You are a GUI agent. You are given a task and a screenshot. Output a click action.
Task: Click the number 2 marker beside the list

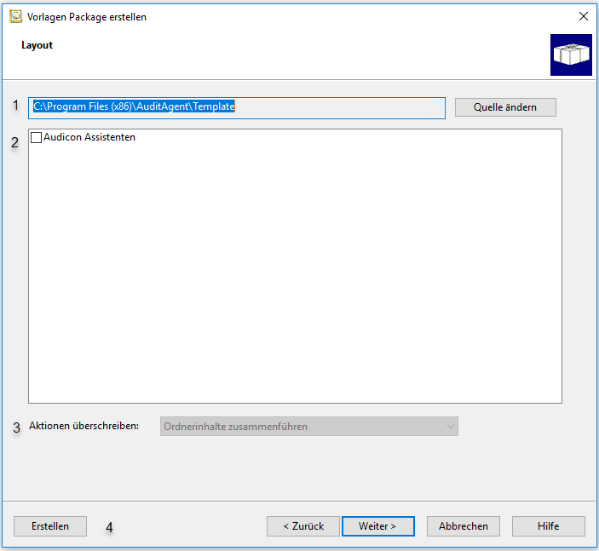14,142
